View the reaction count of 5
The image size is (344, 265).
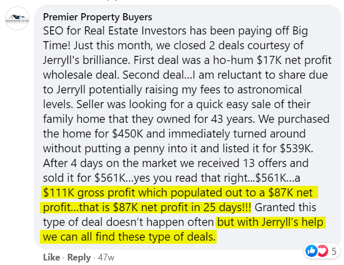(334, 250)
